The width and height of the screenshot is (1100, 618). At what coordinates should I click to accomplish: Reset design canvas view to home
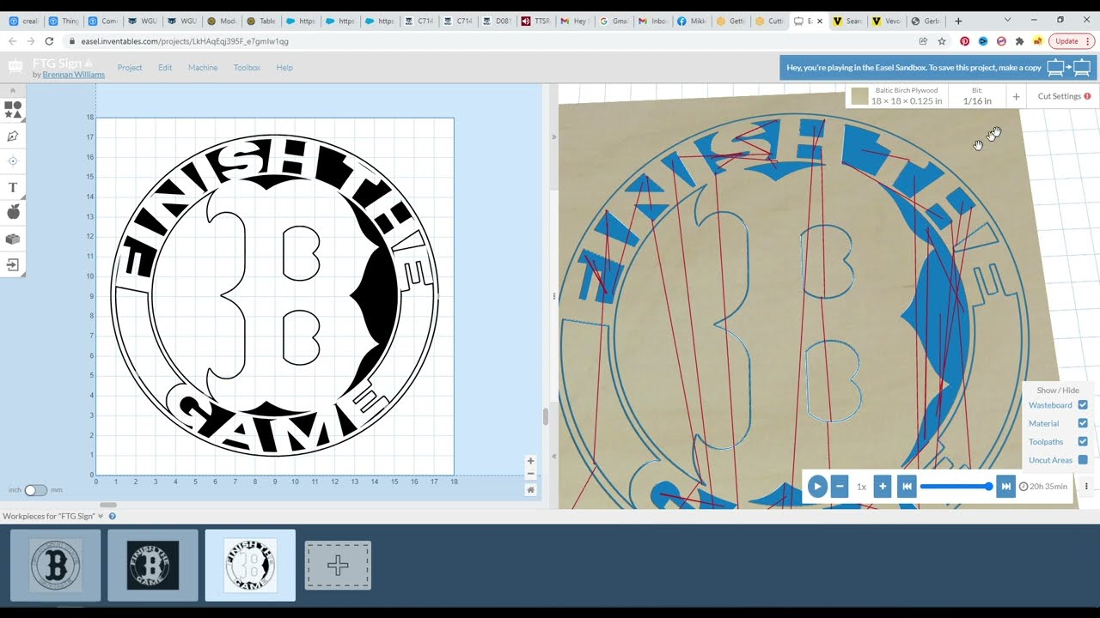(530, 489)
